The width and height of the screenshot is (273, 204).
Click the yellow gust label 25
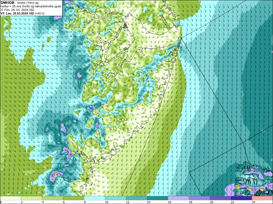pyautogui.click(x=262, y=188)
